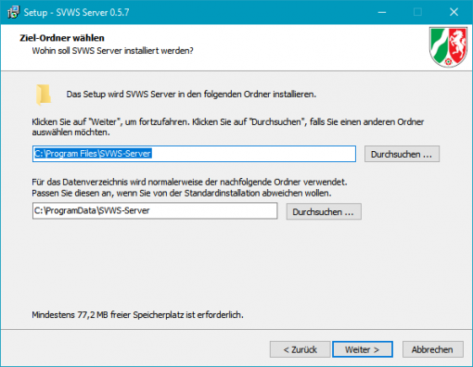Go back with the Zurück button
This screenshot has width=473, height=367.
(300, 349)
